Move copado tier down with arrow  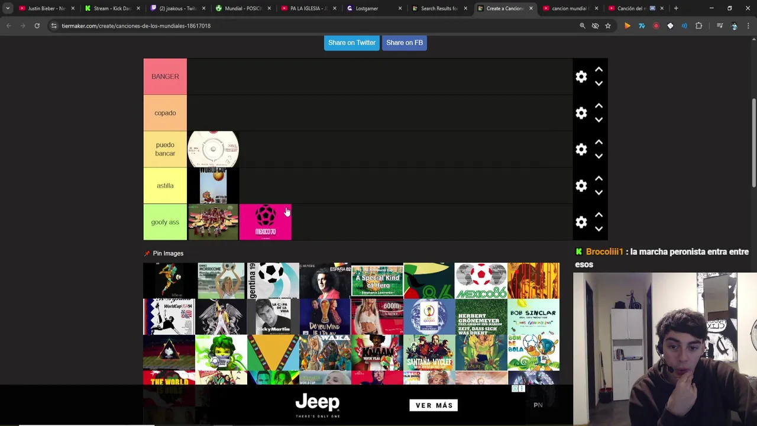(599, 120)
